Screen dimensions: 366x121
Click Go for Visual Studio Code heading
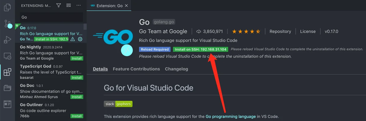(149, 88)
